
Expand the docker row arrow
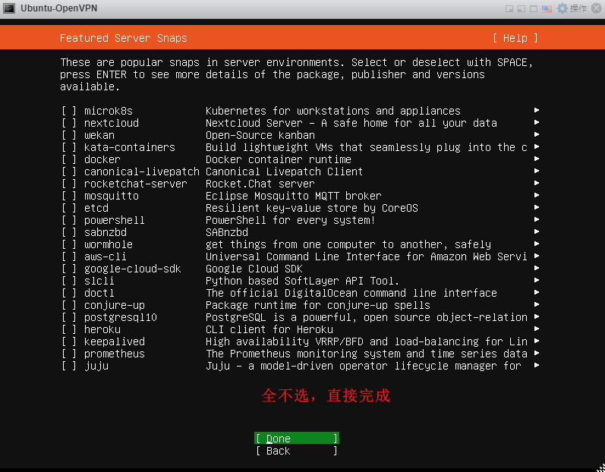(537, 159)
